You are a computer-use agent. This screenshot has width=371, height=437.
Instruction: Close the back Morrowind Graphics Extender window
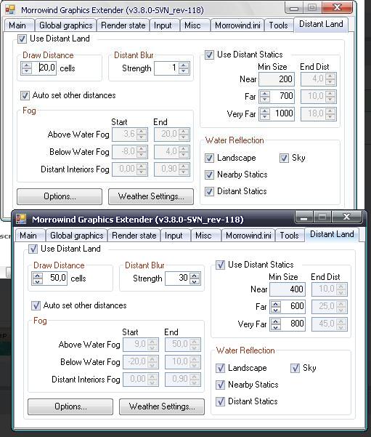337,7
